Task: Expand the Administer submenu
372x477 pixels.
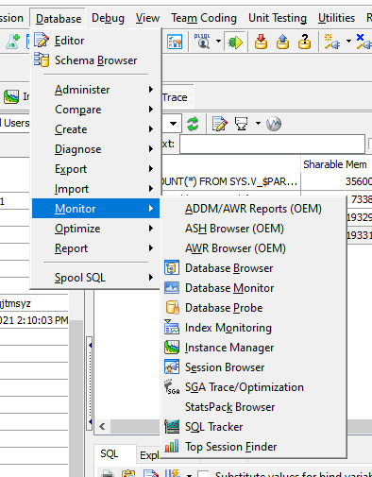Action: pos(95,90)
